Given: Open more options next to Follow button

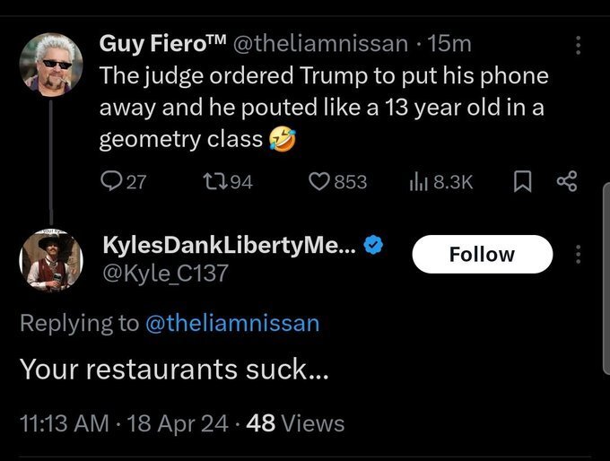Looking at the screenshot, I should pos(579,254).
